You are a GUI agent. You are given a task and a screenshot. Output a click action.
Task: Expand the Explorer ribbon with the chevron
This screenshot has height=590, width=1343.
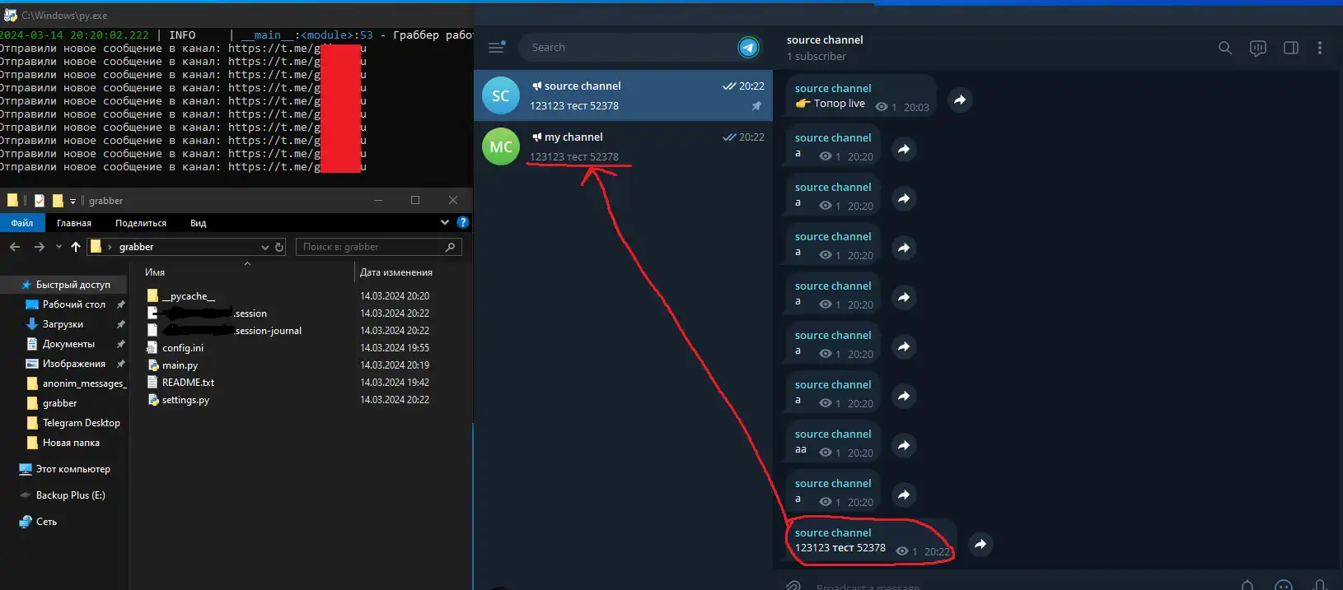(x=445, y=222)
